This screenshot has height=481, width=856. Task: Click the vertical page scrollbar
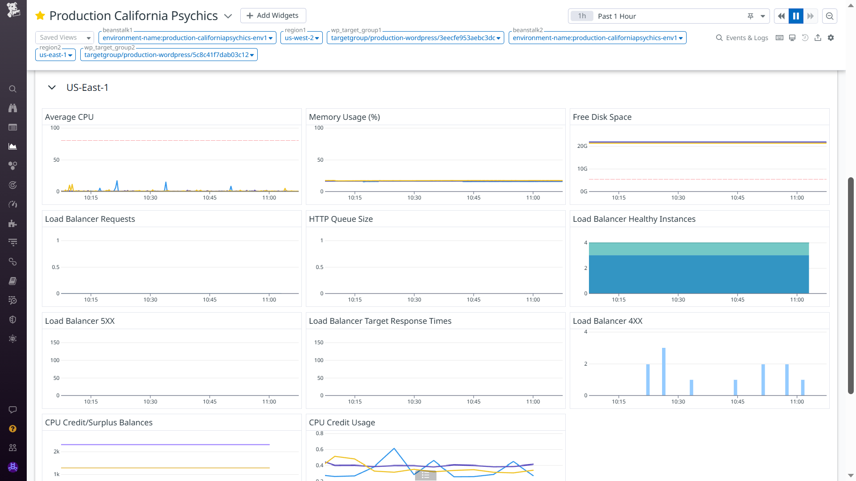(851, 285)
